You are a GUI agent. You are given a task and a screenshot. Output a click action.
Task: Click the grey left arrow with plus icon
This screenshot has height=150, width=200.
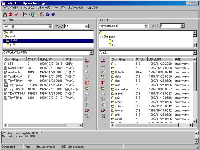coord(103,72)
